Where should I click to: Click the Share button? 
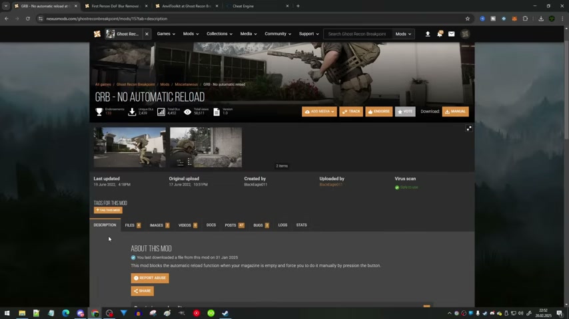tap(143, 291)
